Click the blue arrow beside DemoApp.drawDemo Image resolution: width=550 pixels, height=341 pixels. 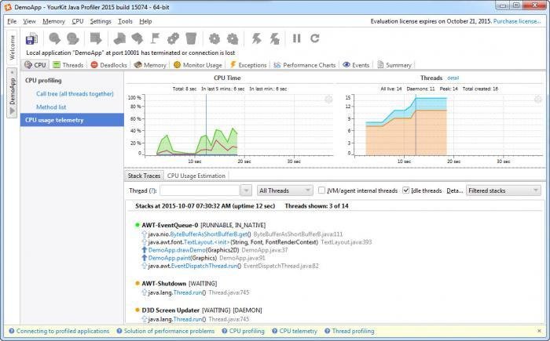tap(144, 250)
